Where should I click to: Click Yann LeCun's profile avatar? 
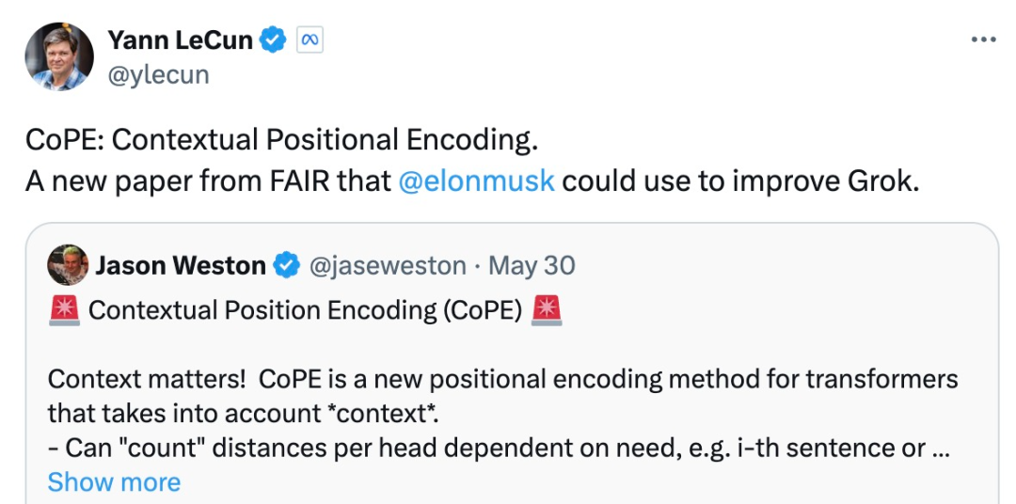point(59,57)
